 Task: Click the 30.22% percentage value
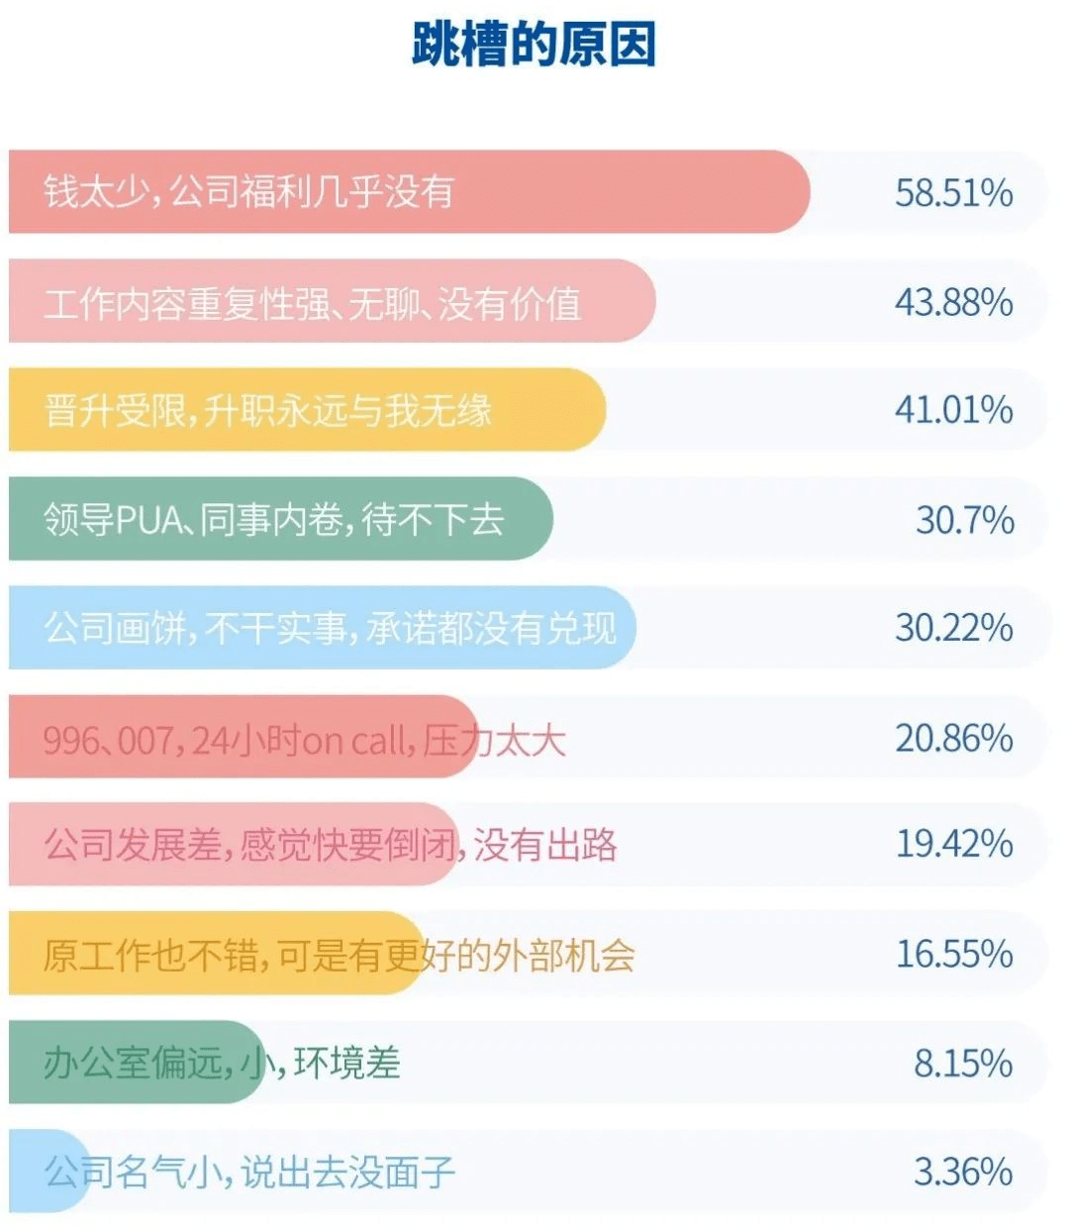pyautogui.click(x=954, y=628)
